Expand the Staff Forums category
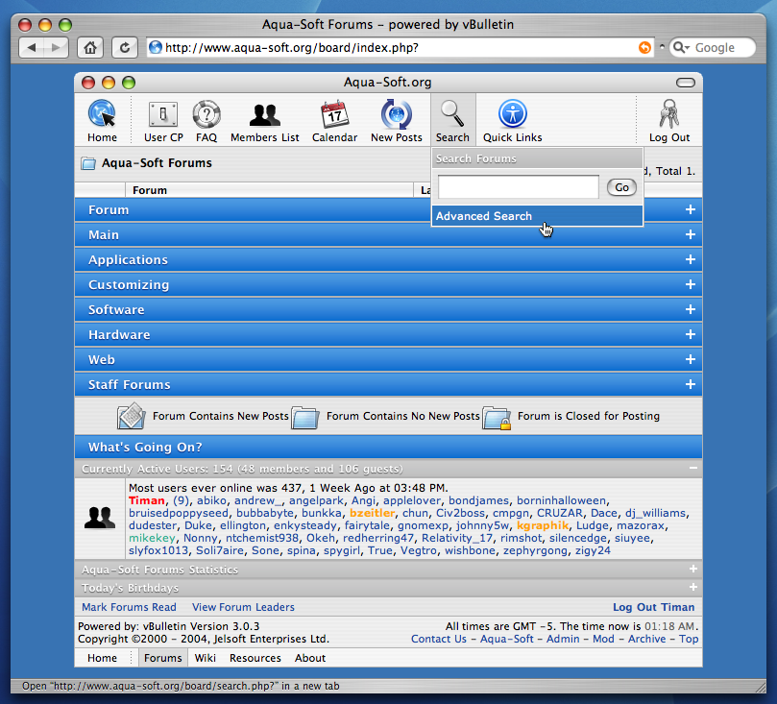The width and height of the screenshot is (777, 704). click(x=691, y=384)
